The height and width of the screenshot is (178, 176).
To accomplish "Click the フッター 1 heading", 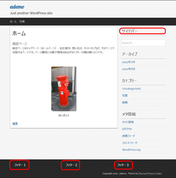I will pyautogui.click(x=20, y=165).
